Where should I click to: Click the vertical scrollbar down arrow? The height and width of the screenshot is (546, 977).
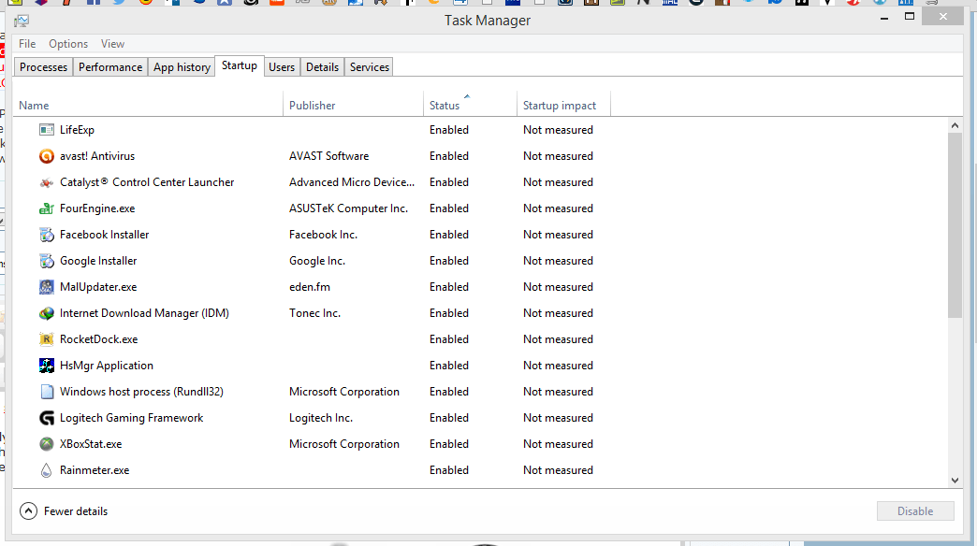click(955, 480)
